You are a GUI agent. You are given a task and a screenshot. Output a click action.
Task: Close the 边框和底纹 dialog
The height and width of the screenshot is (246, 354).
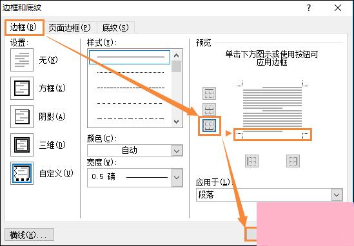pos(338,8)
